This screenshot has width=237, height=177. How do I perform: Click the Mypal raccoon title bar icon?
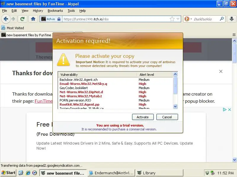(3, 4)
